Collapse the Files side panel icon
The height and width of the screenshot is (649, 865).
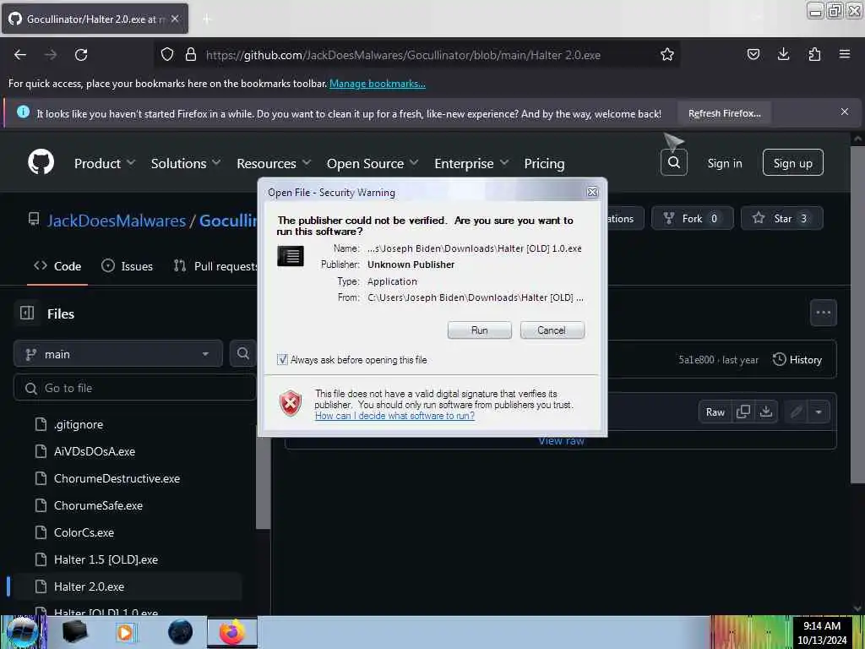point(27,313)
